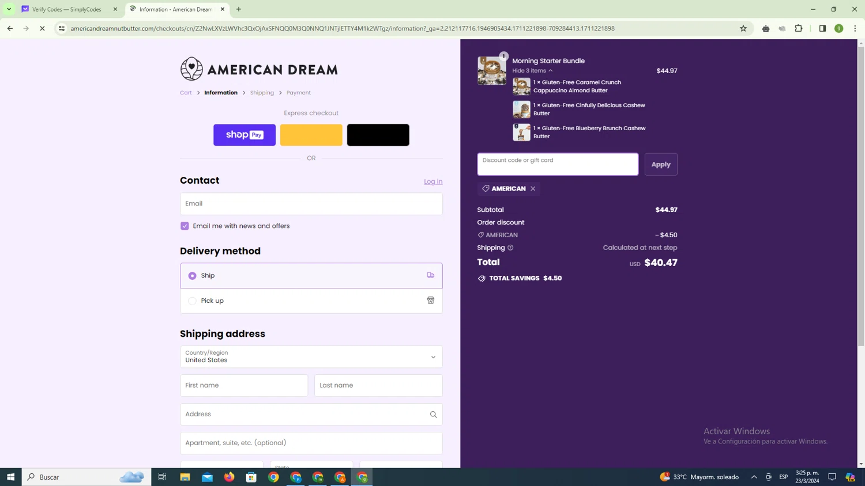This screenshot has width=865, height=486.
Task: Focus the Last name field
Action: [x=378, y=386]
